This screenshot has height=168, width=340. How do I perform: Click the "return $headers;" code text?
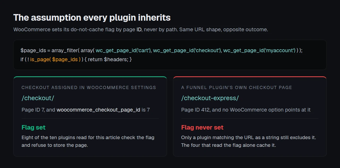108,59
